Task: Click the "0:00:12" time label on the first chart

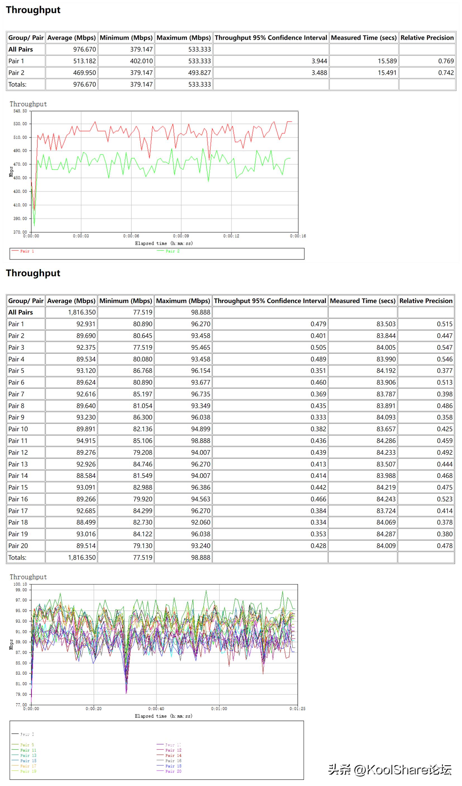Action: point(231,236)
